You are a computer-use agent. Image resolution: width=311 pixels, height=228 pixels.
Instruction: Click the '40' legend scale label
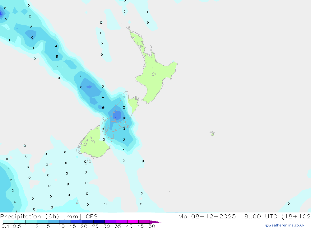[129, 226]
